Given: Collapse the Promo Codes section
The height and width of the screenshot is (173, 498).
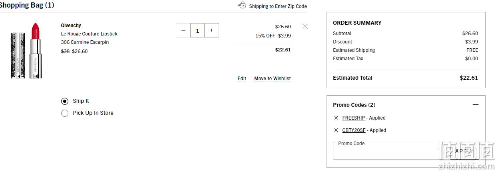Looking at the screenshot, I should (x=475, y=105).
